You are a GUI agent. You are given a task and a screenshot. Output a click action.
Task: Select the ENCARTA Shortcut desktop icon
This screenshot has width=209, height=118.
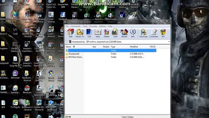51,106
